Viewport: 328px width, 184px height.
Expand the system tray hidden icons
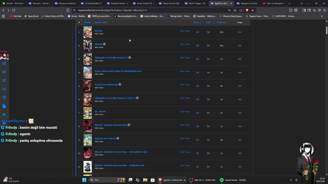pos(291,180)
